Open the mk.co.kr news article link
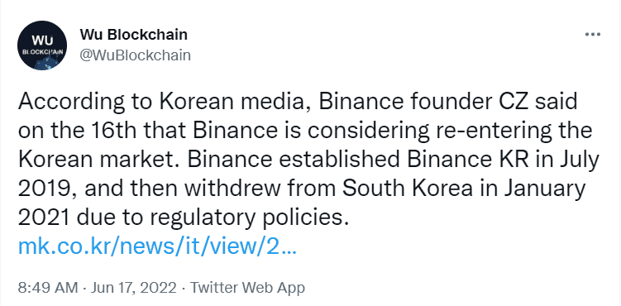The width and height of the screenshot is (621, 306). click(157, 246)
